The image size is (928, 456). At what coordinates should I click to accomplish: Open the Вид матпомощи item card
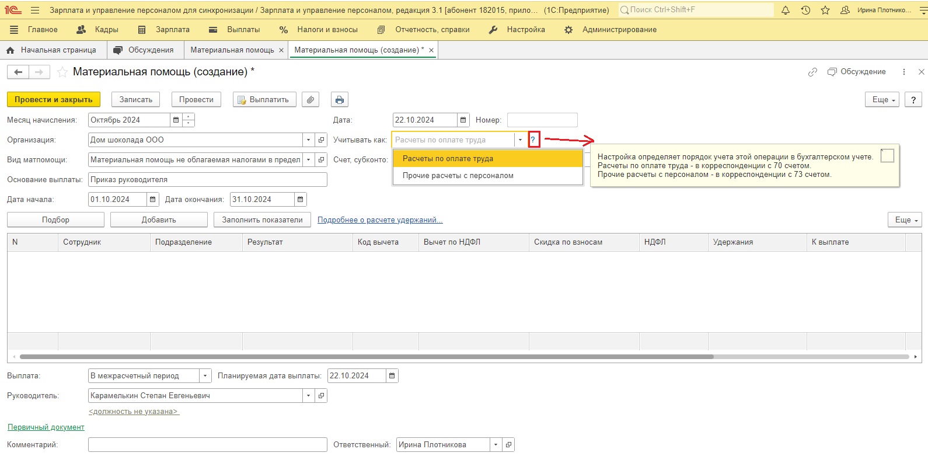pos(321,159)
